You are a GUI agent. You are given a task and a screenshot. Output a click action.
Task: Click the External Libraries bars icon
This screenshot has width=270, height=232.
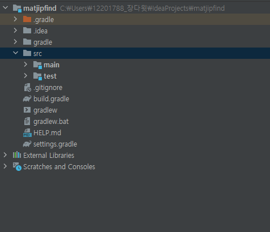(x=17, y=155)
